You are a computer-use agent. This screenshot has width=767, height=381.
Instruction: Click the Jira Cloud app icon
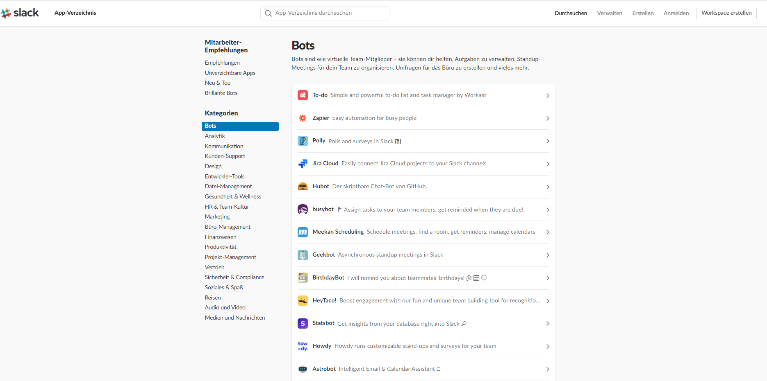(303, 164)
